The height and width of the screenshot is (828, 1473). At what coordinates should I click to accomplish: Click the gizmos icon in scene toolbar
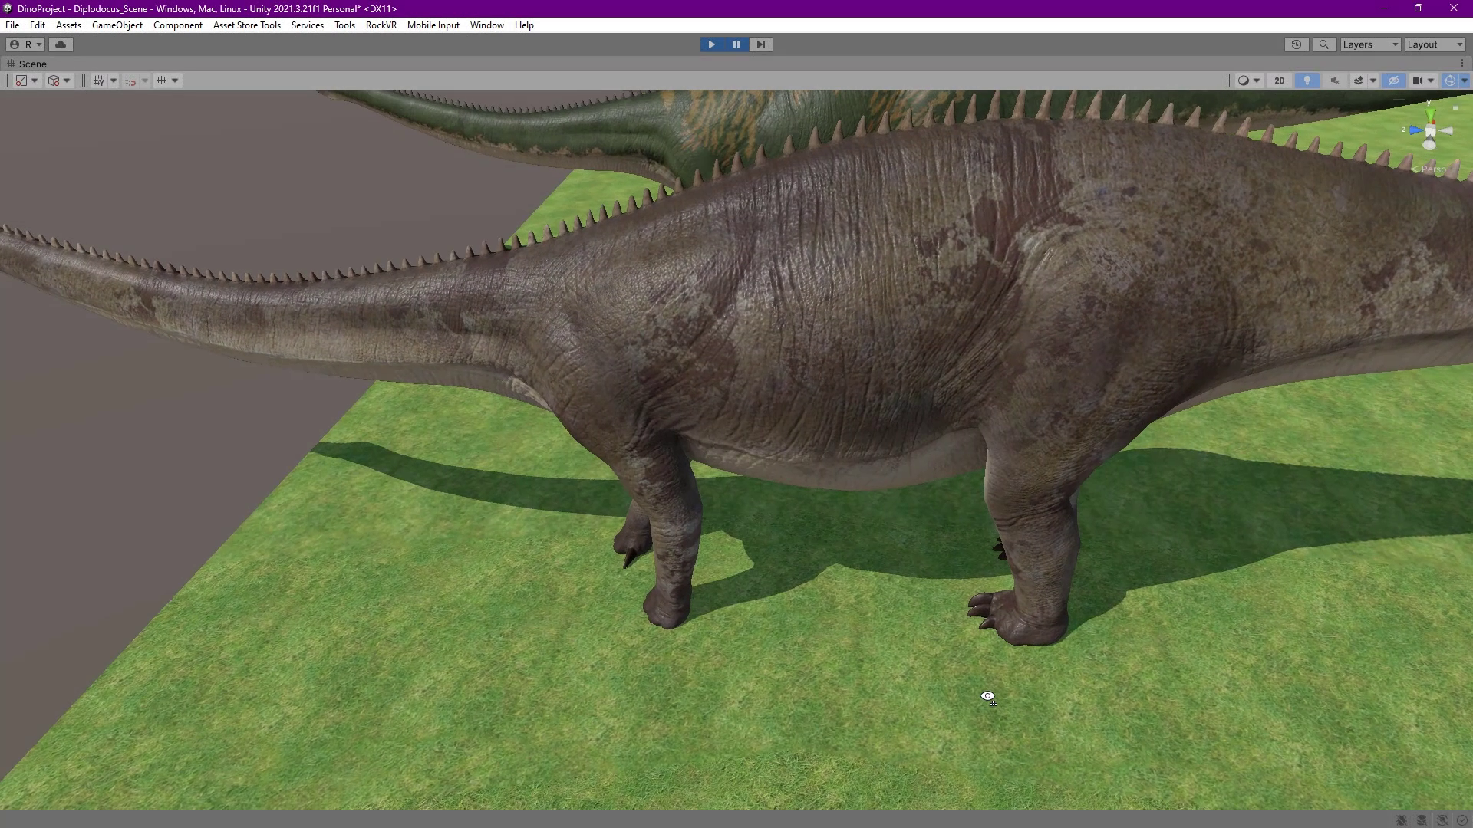click(1449, 80)
